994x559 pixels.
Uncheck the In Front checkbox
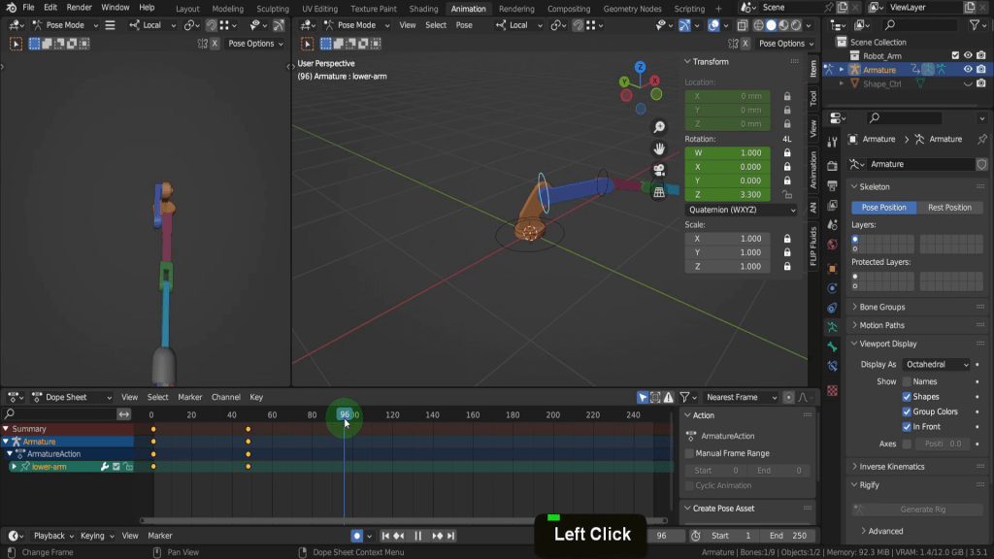tap(907, 426)
